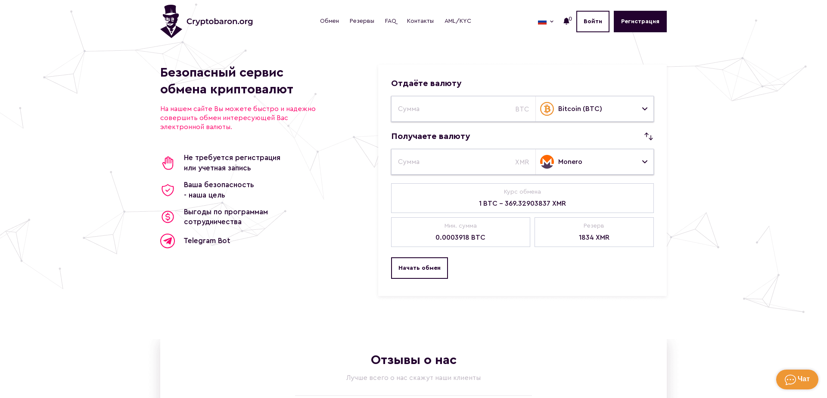
Task: Open the AML/KYC menu item
Action: [x=458, y=21]
